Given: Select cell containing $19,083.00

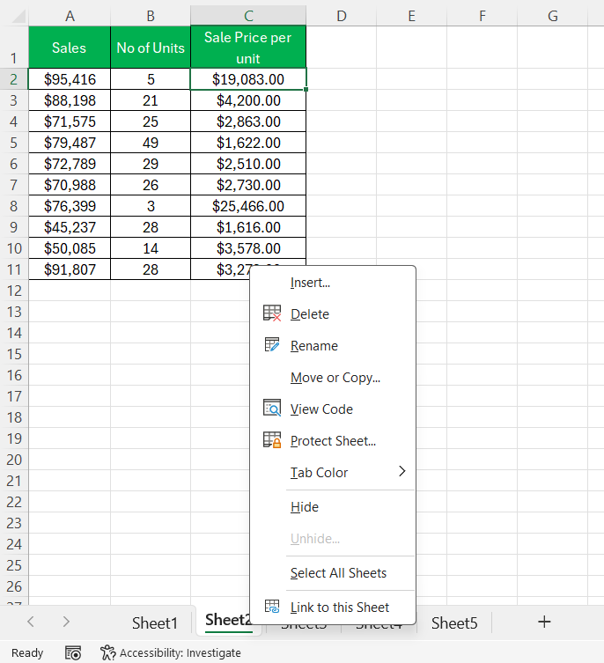Looking at the screenshot, I should click(x=248, y=79).
